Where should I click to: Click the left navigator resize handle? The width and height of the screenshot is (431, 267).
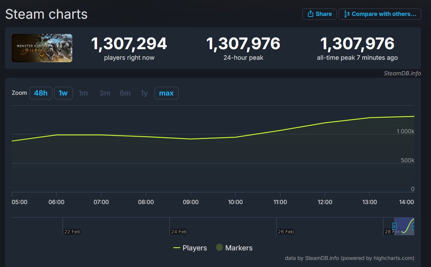(x=395, y=226)
